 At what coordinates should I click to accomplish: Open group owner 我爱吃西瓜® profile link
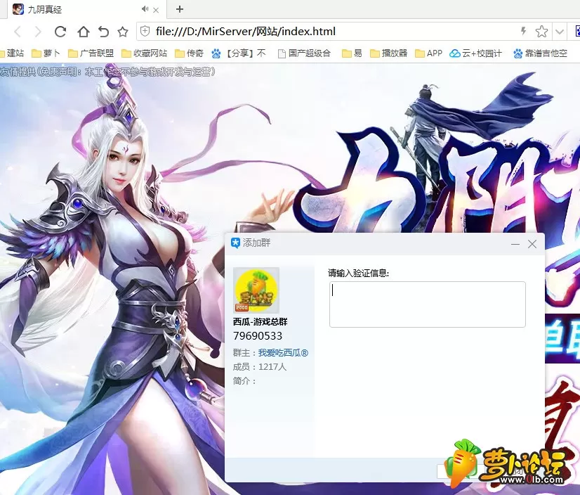pos(283,353)
